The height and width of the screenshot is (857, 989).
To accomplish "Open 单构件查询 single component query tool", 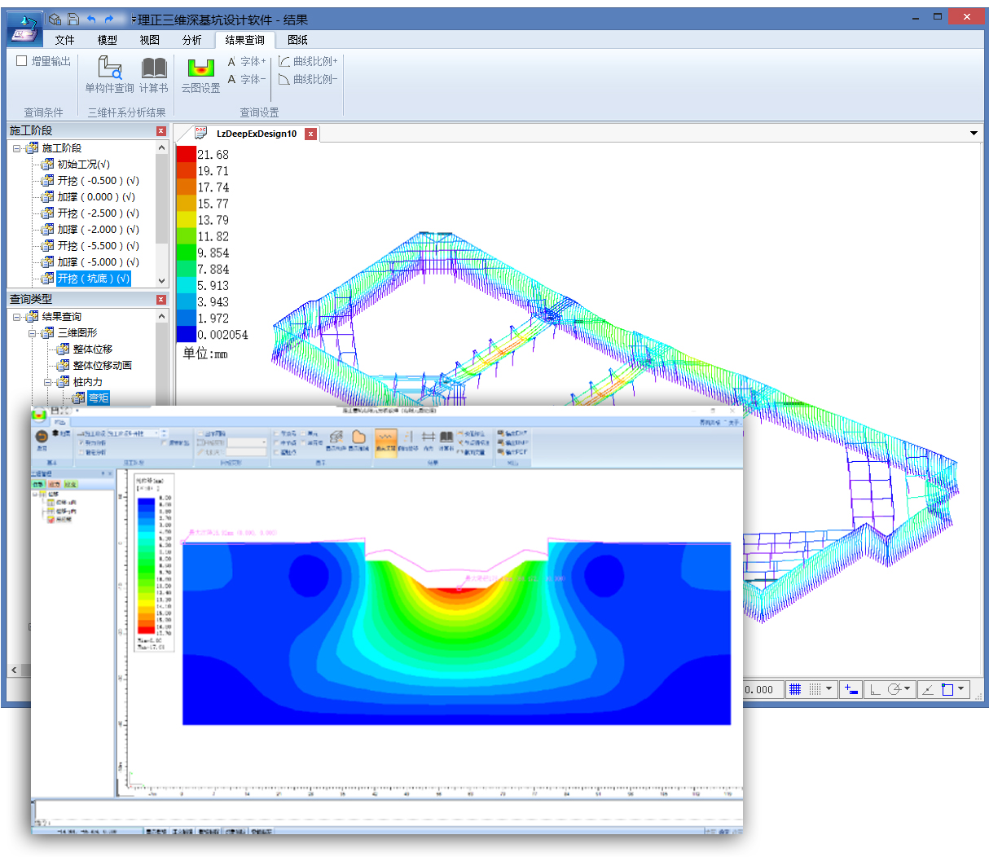I will click(x=109, y=74).
